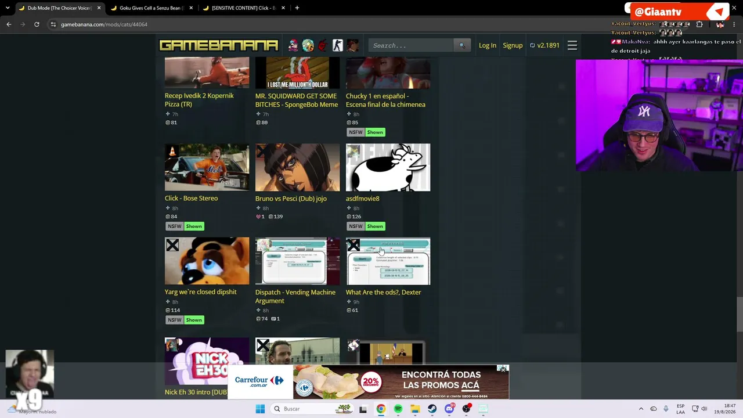Open Chucky 1 en español mod link

(x=385, y=100)
